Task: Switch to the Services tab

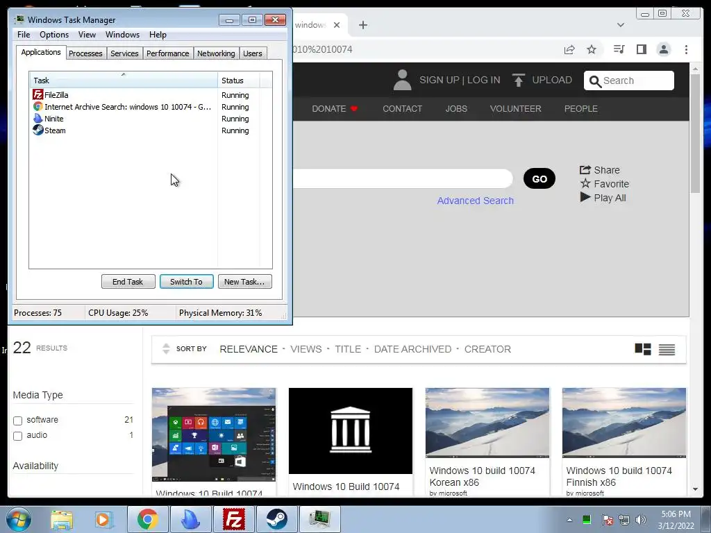Action: (124, 53)
